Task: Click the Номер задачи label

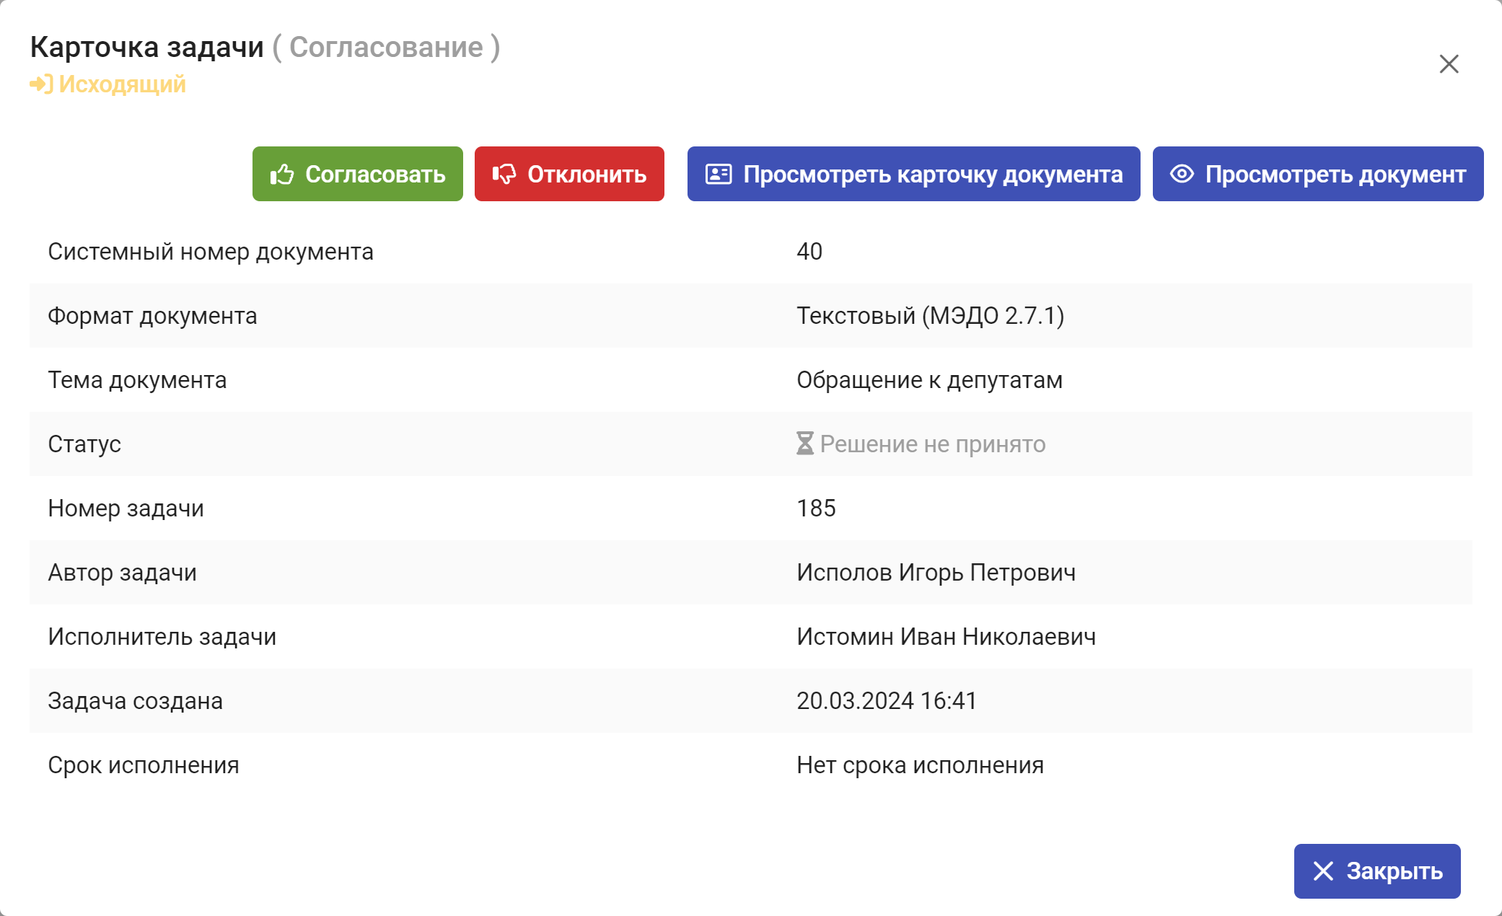Action: point(126,508)
